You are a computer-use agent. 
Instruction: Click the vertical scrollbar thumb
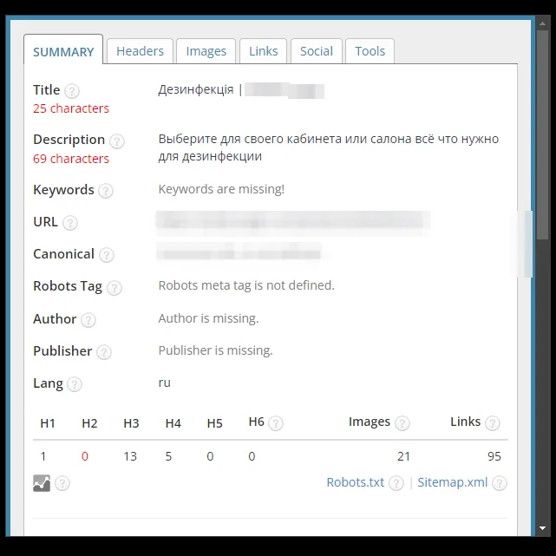tap(542, 135)
